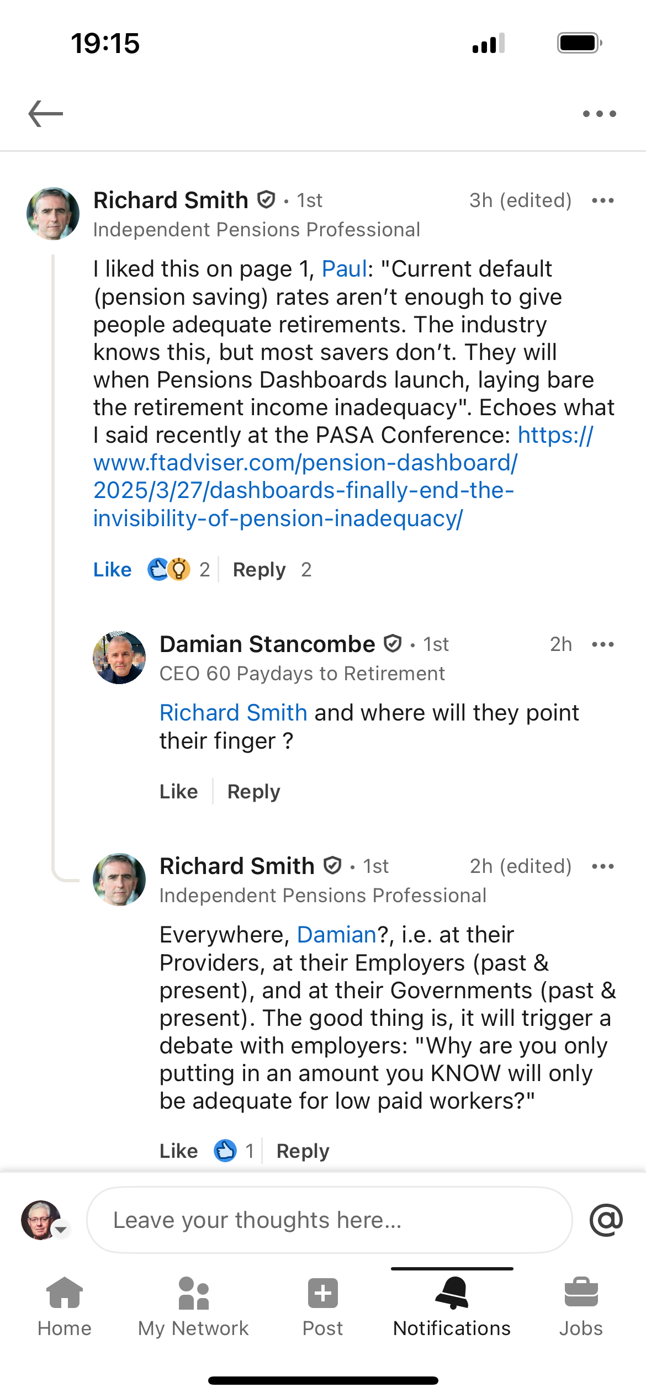Open the ftadviser.com pension dashboard link
The width and height of the screenshot is (646, 1398).
click(x=305, y=476)
